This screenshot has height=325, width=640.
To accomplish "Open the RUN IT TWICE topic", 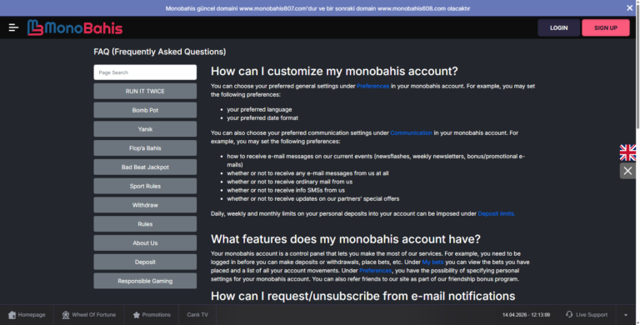I will 145,91.
